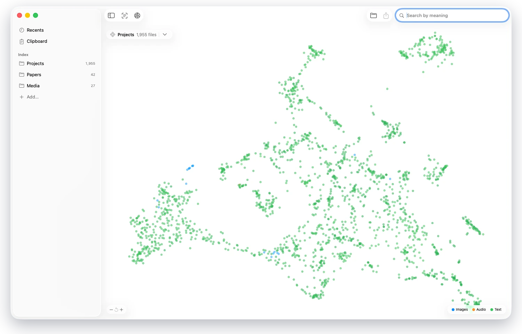This screenshot has width=522, height=334.
Task: Click the text scan view icon
Action: 125,15
